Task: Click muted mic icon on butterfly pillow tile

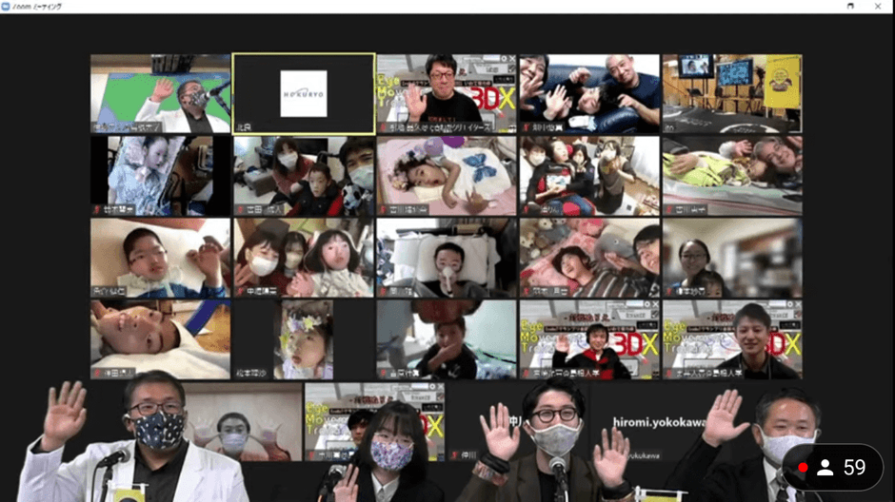Action: pos(383,209)
